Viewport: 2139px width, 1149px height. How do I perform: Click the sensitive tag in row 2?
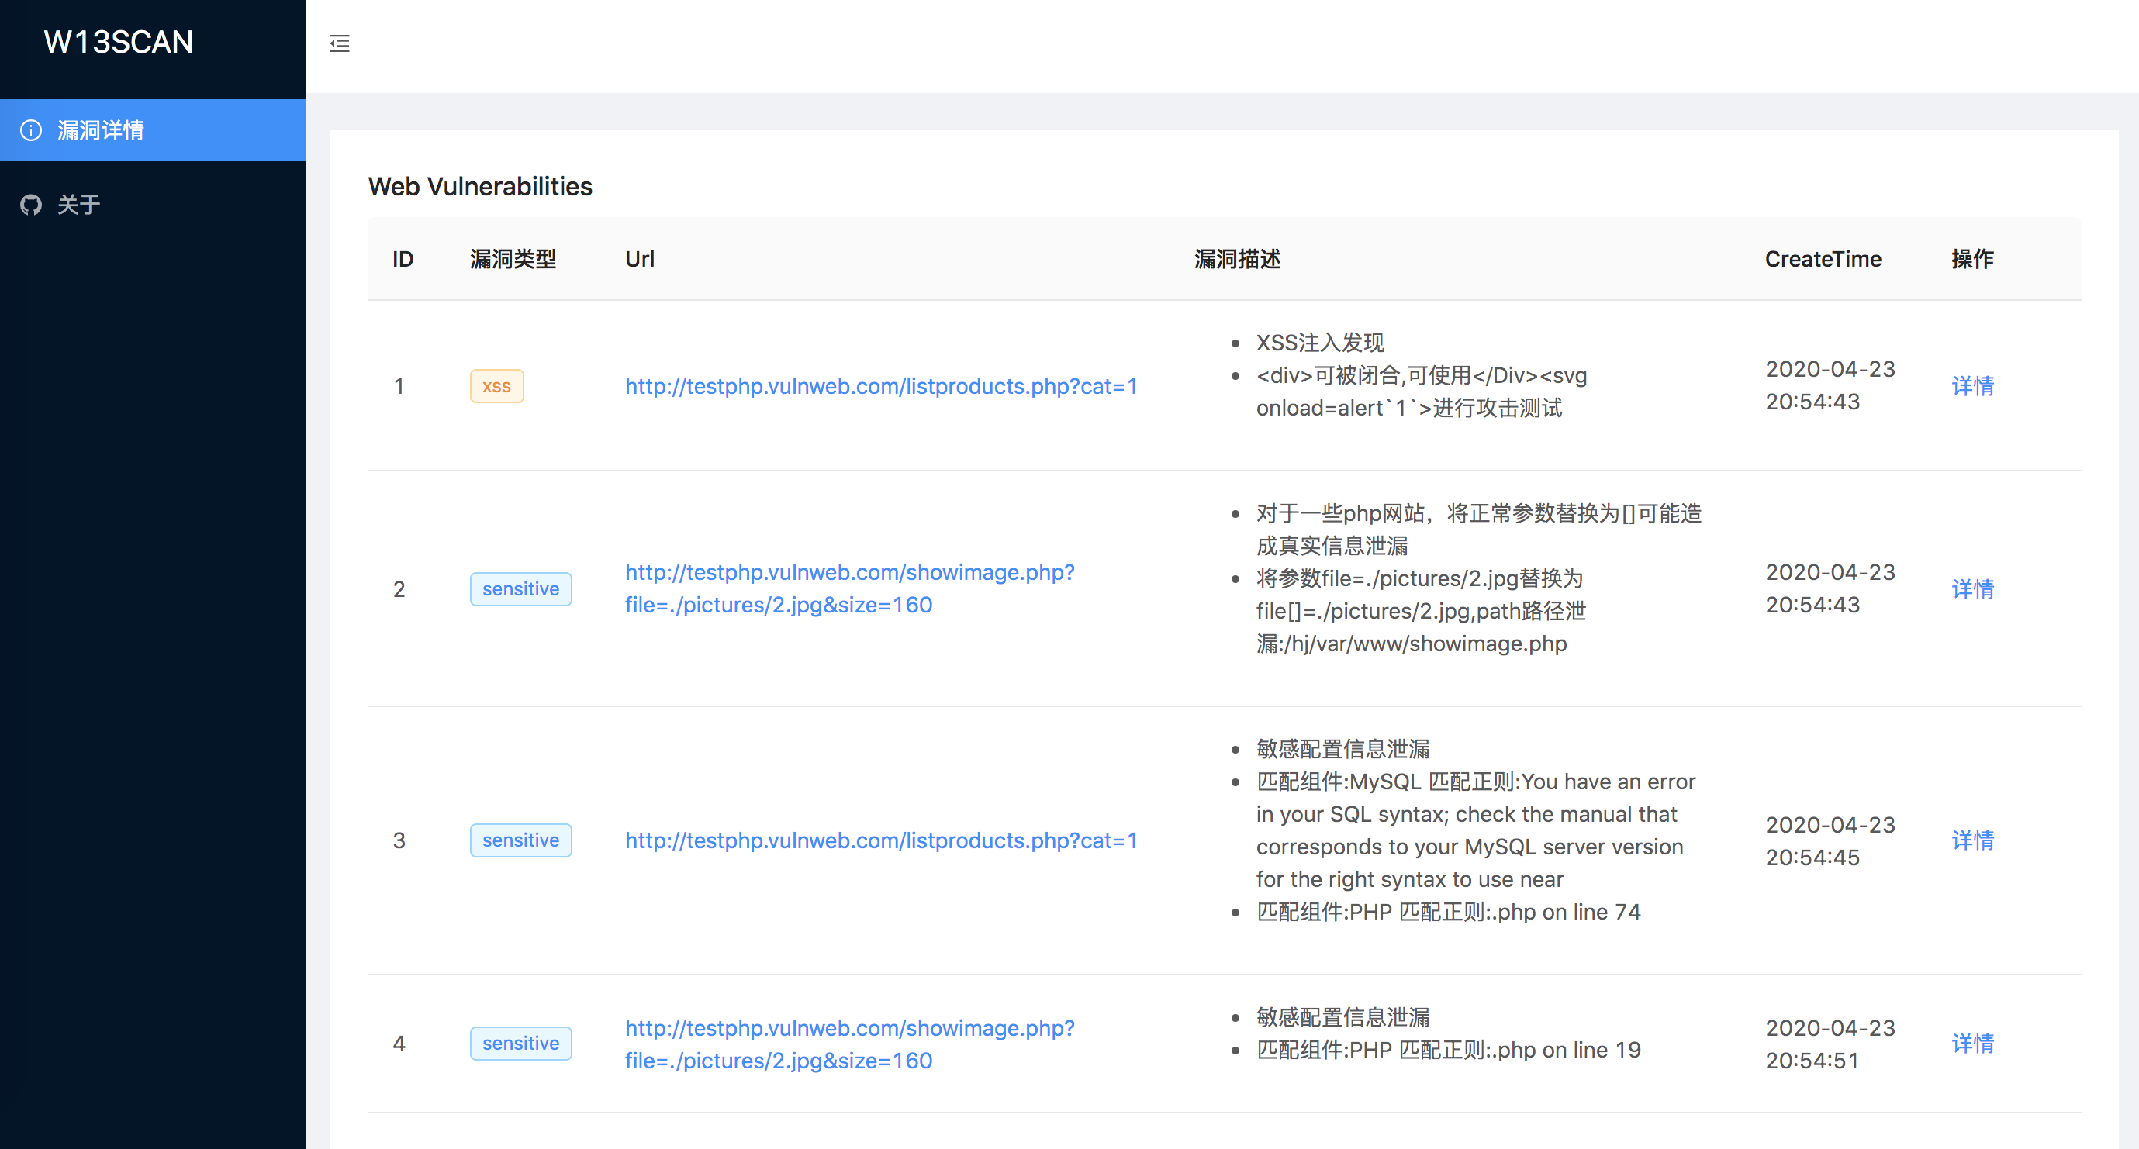(520, 588)
